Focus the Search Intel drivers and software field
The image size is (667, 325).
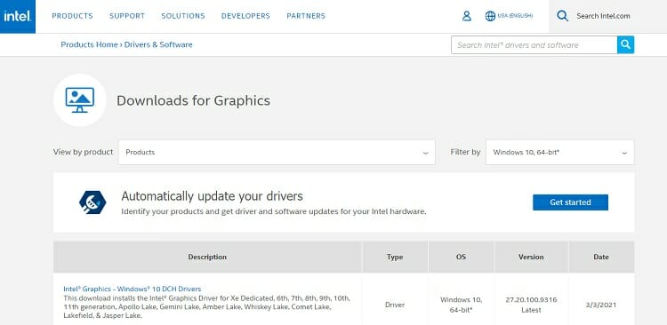(534, 44)
